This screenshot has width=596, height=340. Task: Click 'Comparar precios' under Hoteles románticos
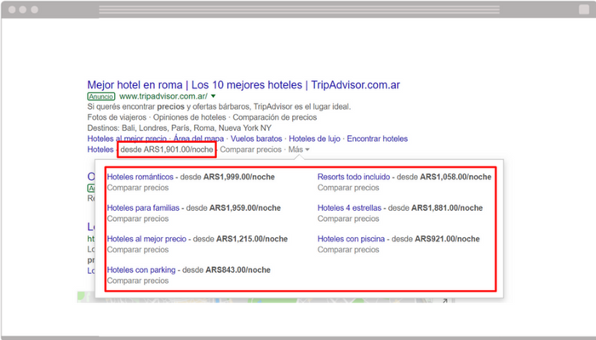tap(138, 188)
